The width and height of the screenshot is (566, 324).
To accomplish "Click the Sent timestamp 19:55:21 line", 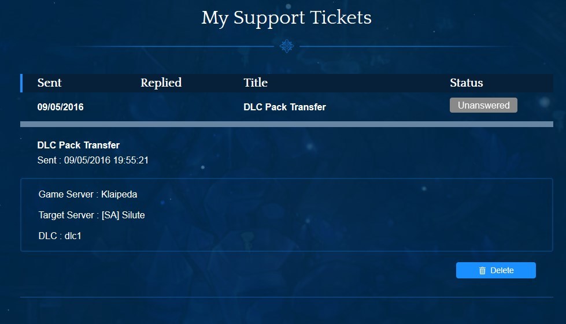I will (x=93, y=160).
